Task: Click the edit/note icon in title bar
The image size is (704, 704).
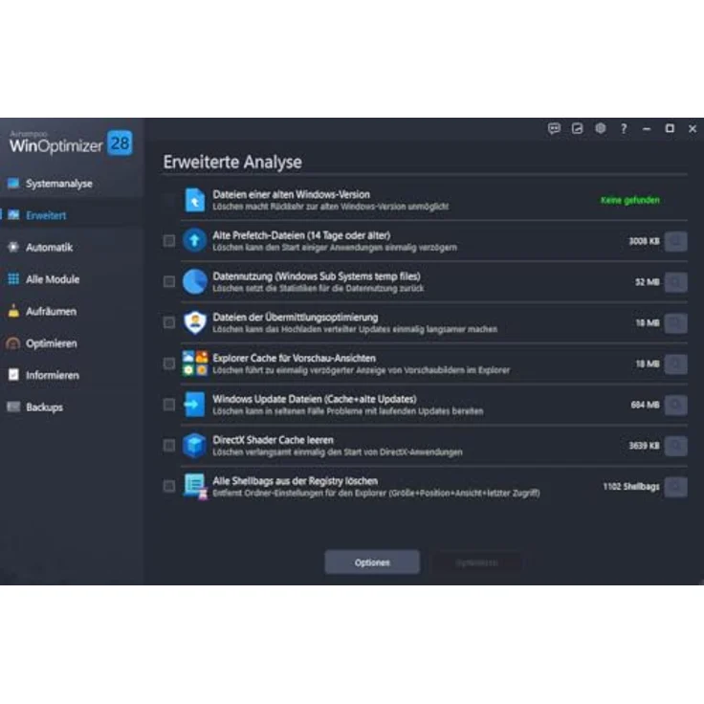Action: (577, 129)
